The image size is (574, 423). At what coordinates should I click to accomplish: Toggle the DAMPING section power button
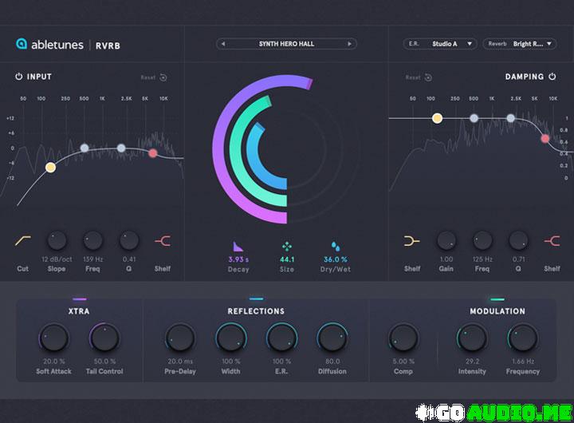tap(552, 77)
